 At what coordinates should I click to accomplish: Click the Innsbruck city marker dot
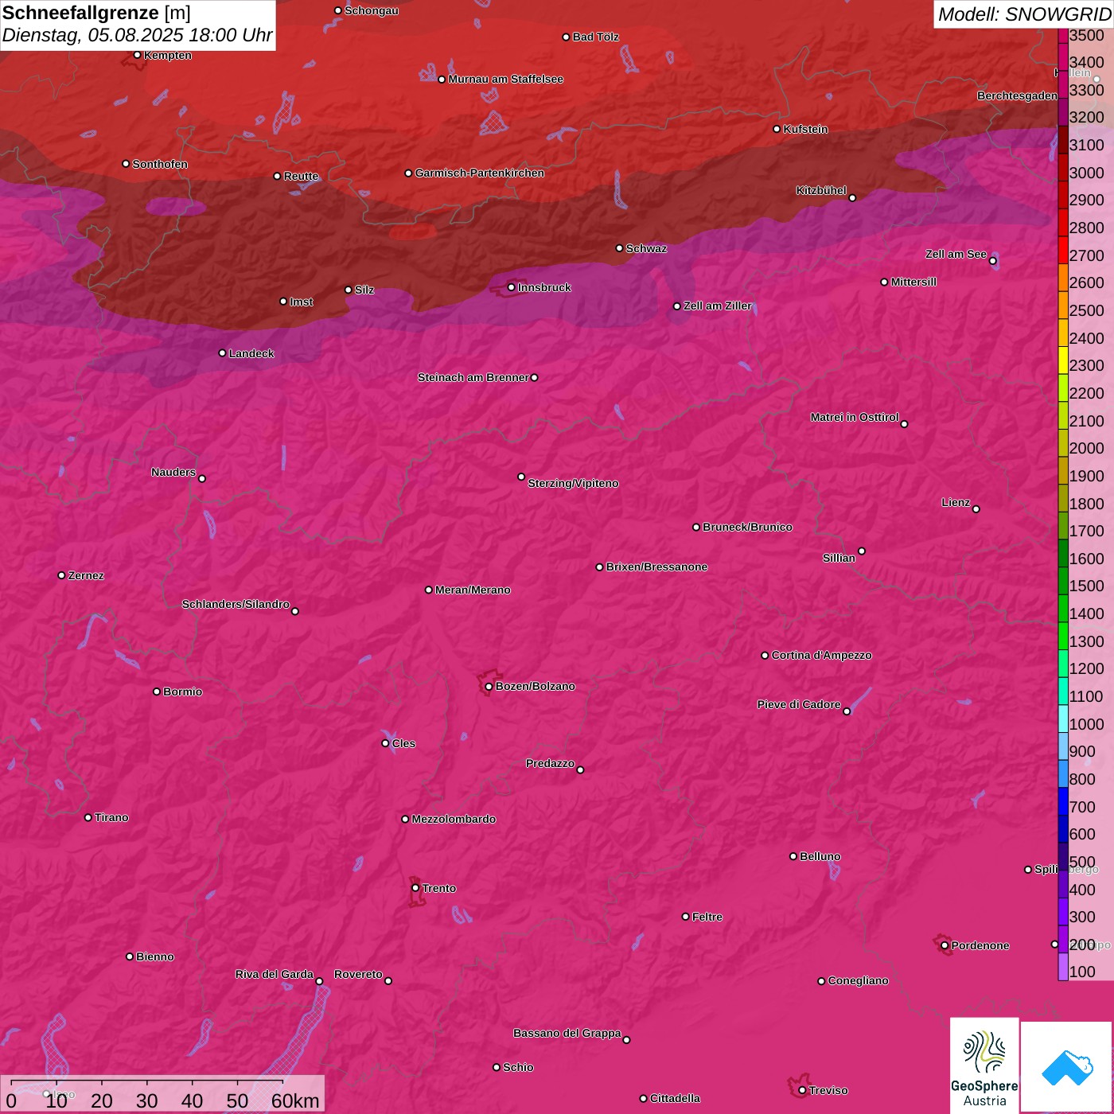pos(512,287)
